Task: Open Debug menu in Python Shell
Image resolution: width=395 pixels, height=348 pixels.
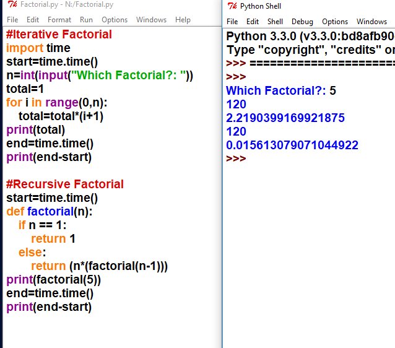Action: pyautogui.click(x=302, y=22)
